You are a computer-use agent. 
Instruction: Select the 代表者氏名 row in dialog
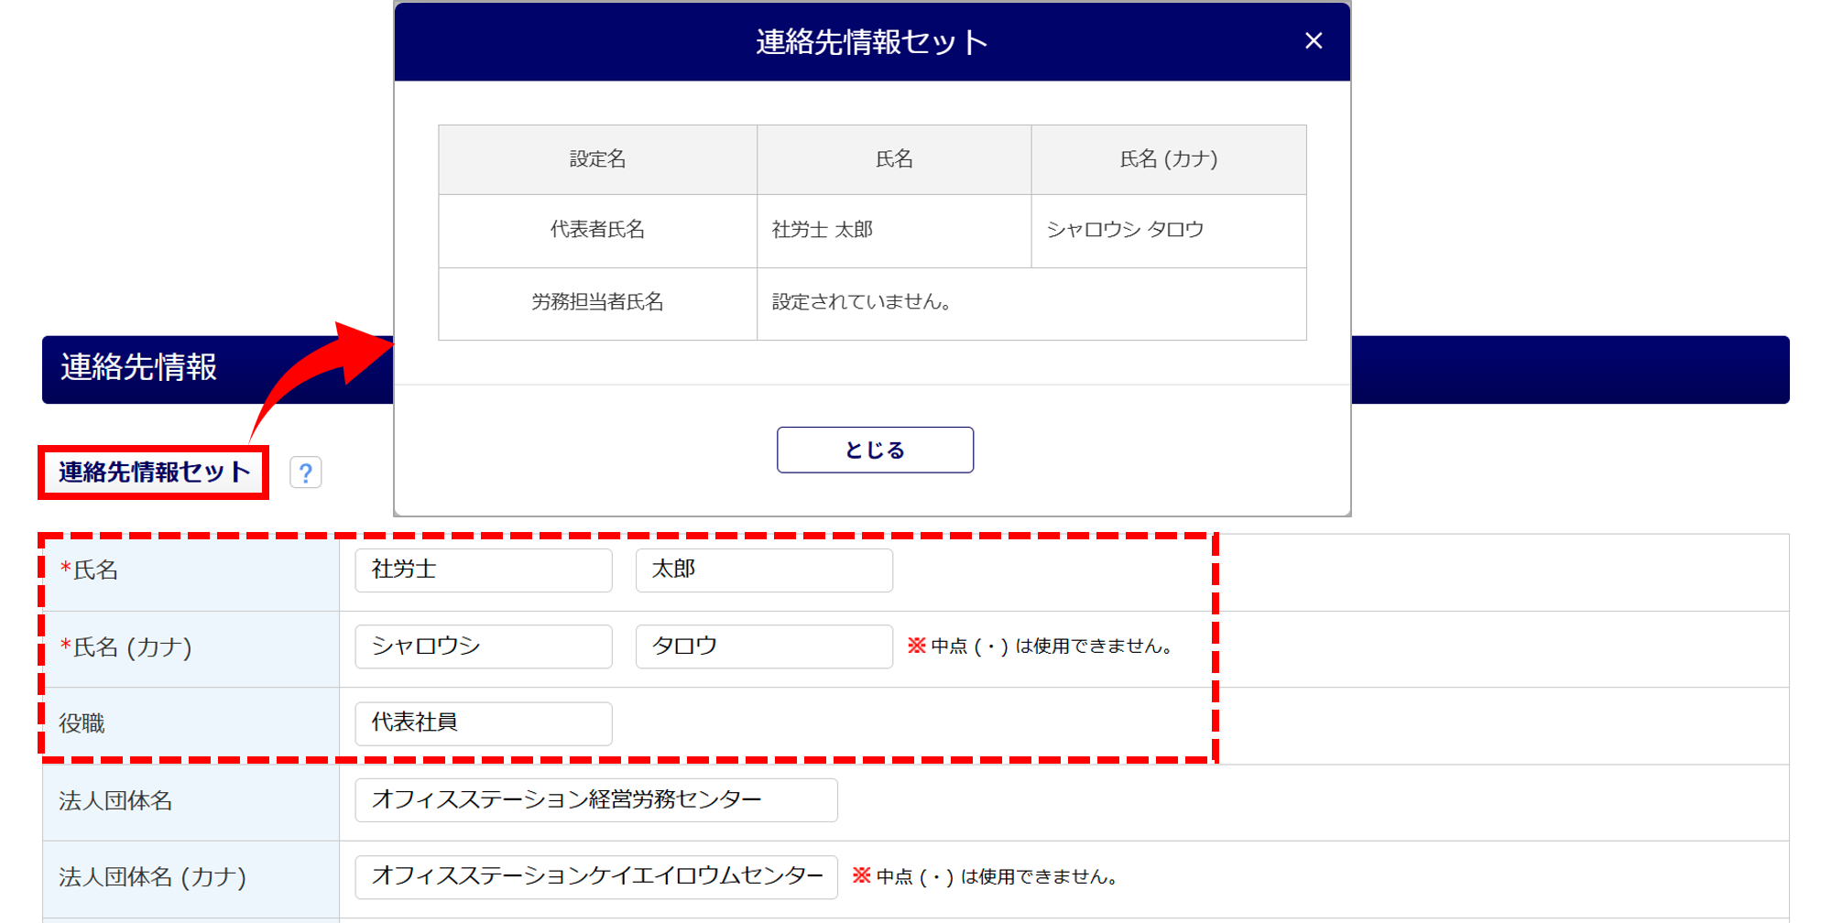point(872,231)
